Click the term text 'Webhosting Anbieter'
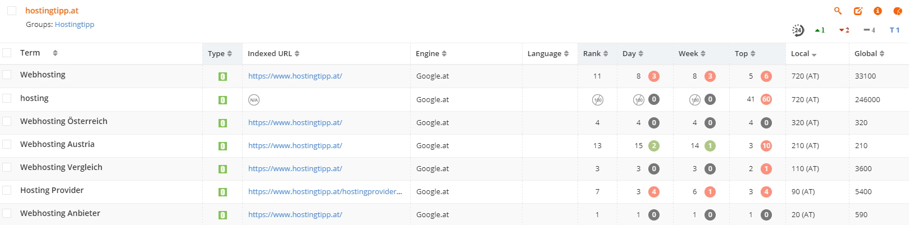This screenshot has width=909, height=225. (x=60, y=213)
